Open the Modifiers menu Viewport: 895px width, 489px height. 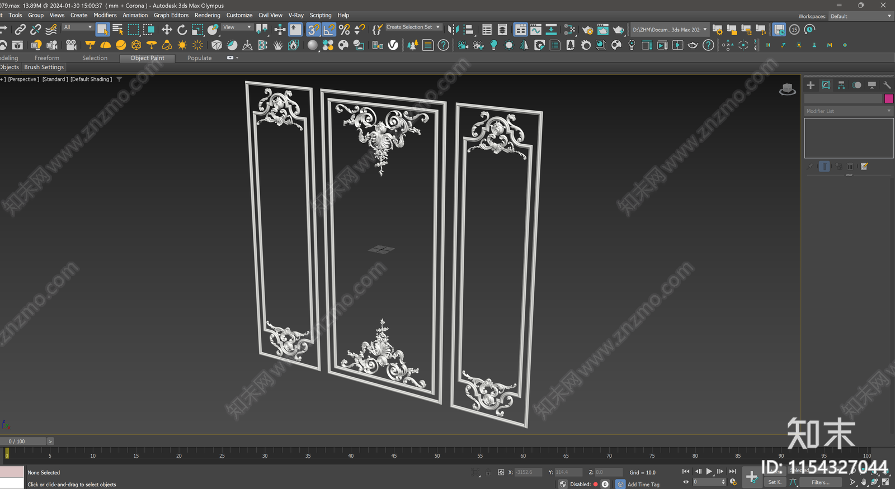[105, 15]
